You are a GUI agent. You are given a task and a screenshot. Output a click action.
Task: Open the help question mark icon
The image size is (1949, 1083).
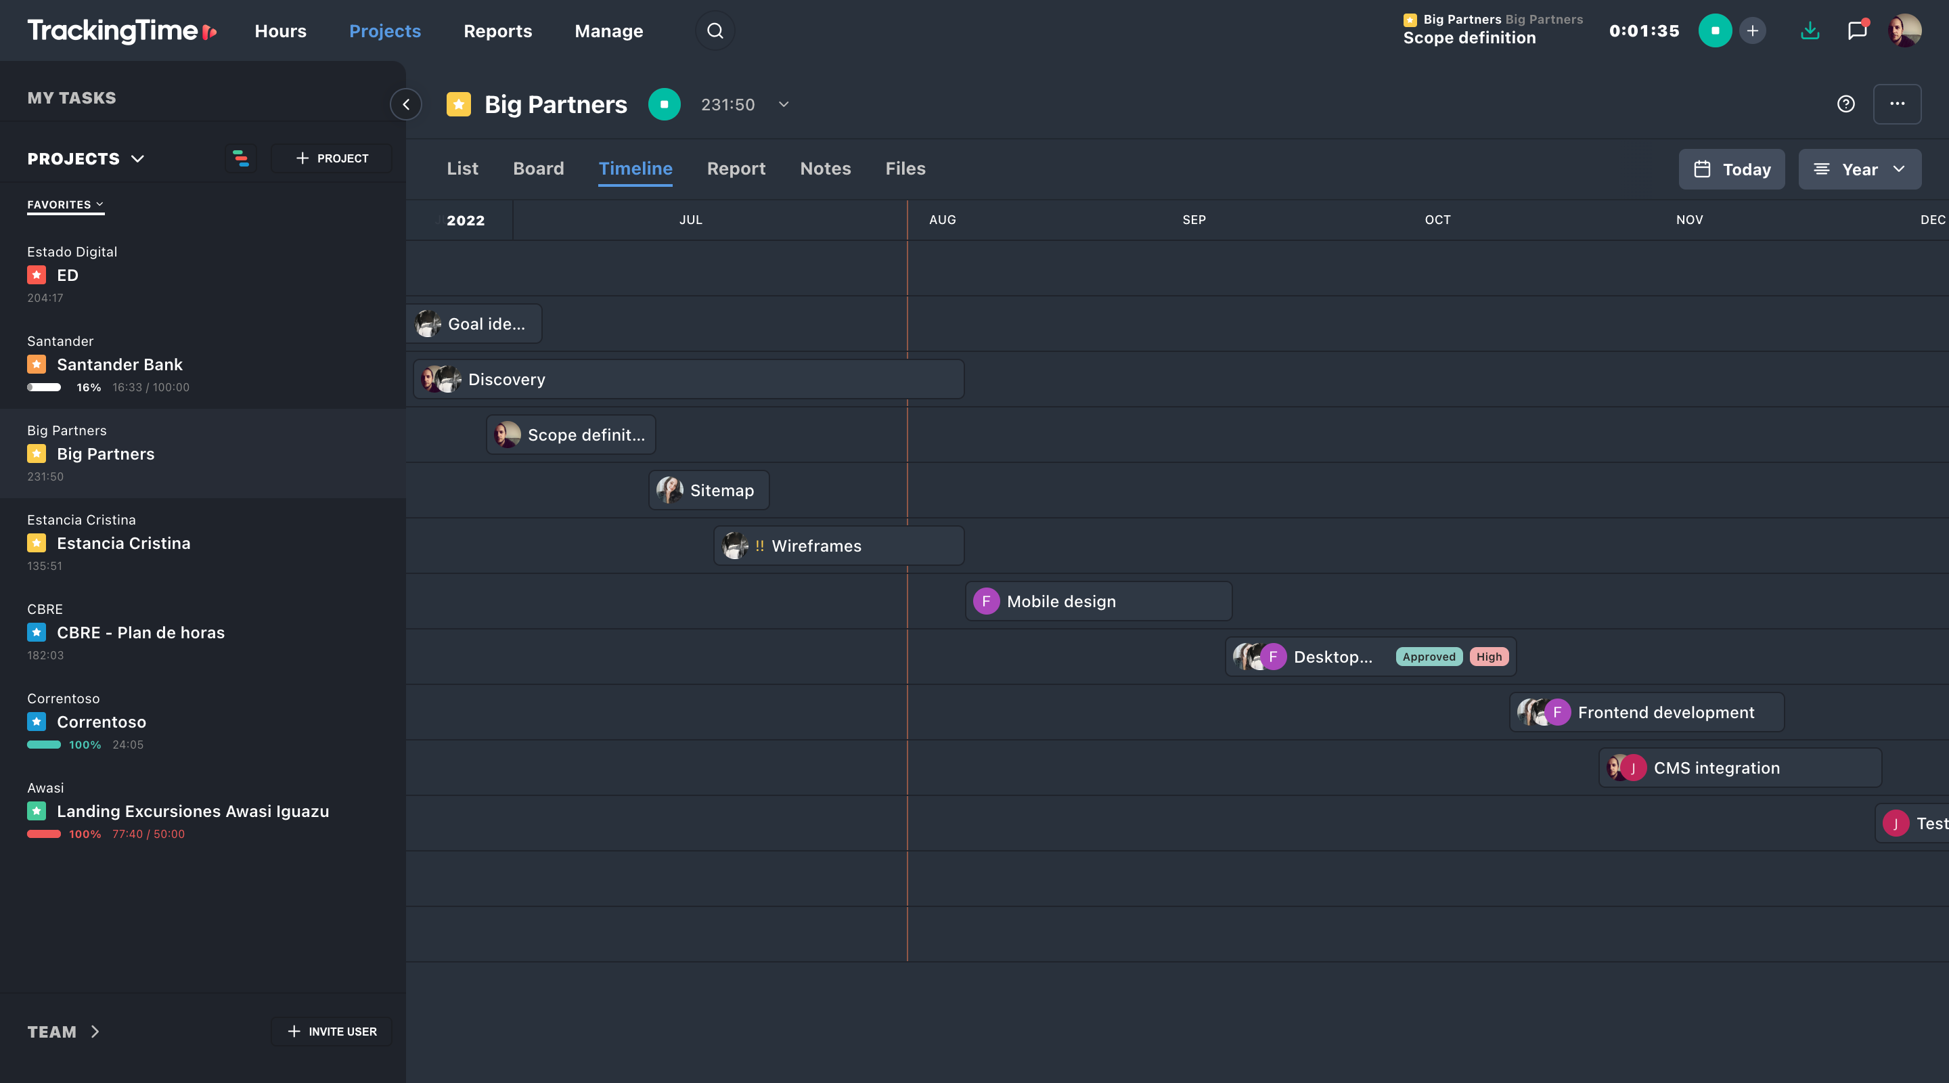click(x=1845, y=104)
